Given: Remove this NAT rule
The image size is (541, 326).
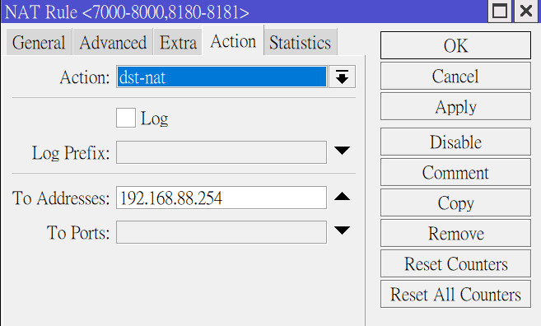Looking at the screenshot, I should point(456,233).
